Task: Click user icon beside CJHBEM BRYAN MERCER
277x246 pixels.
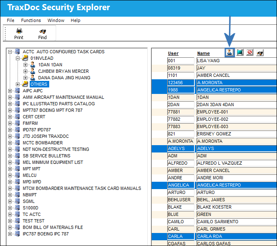Action: click(x=33, y=71)
